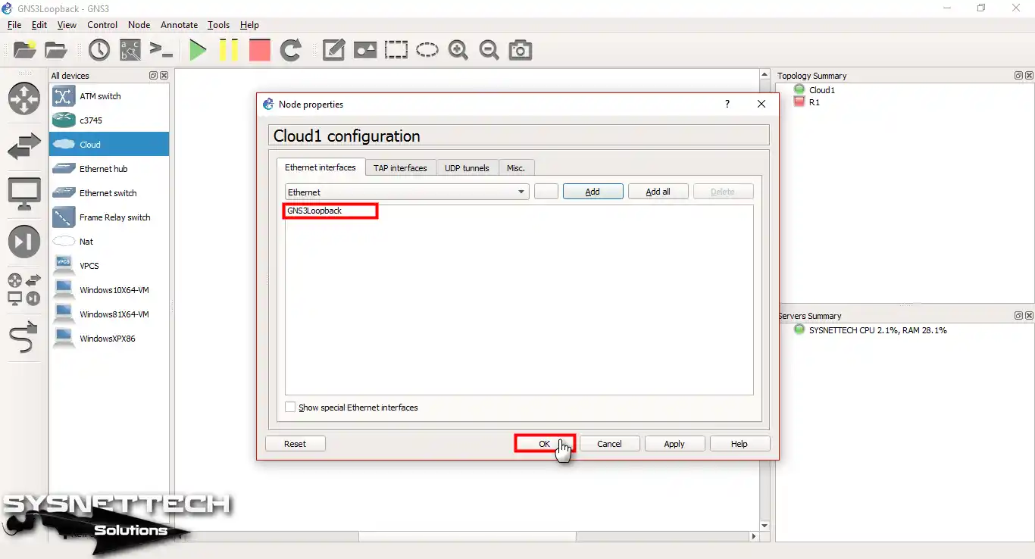Select c3745 router device

[x=109, y=120]
